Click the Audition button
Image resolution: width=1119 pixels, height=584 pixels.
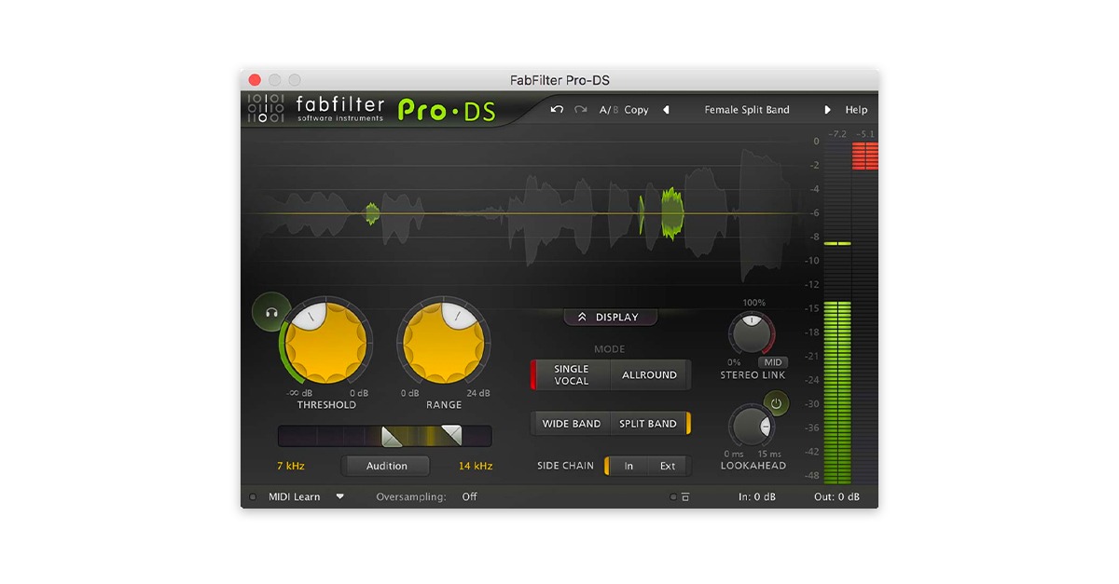click(387, 466)
